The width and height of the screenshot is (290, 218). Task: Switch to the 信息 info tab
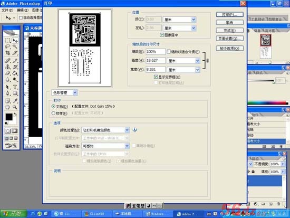[257, 31]
